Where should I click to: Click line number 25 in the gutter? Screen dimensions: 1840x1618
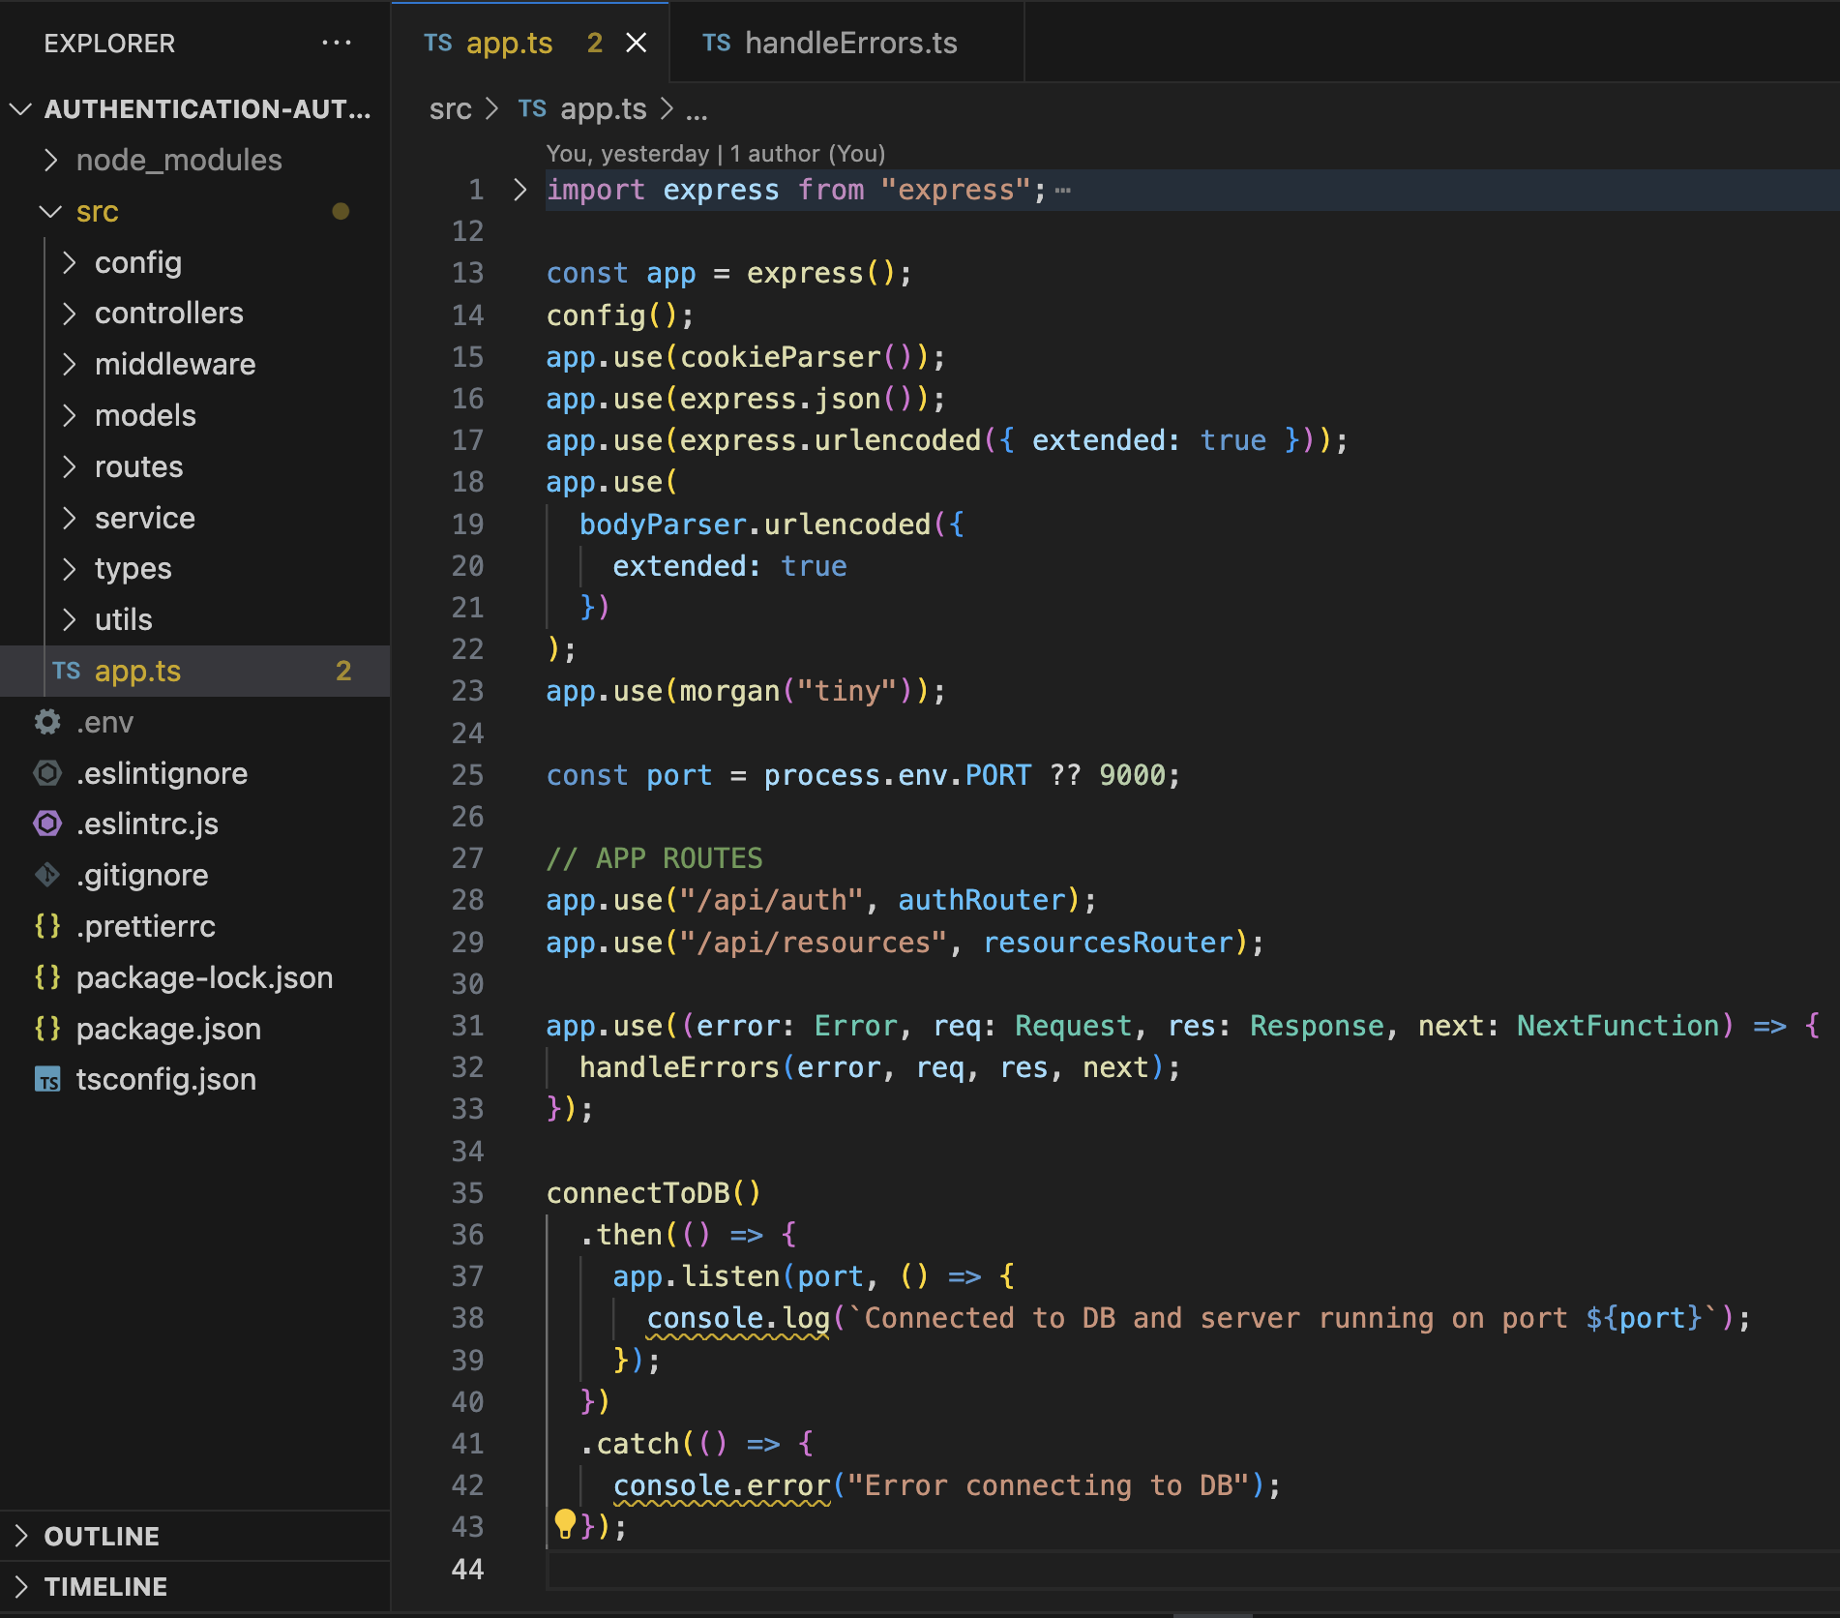point(467,775)
